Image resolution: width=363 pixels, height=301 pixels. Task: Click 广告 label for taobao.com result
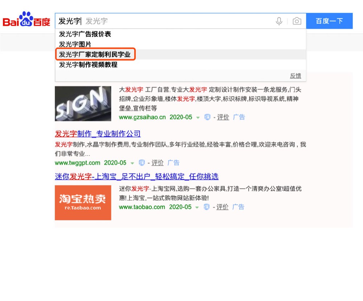point(238,207)
